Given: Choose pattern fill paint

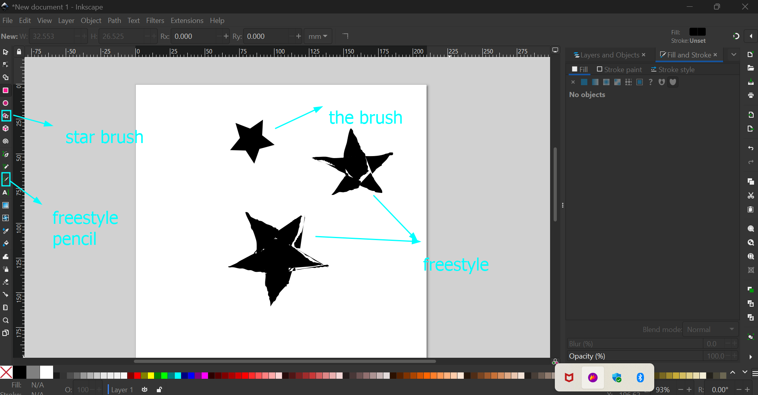Looking at the screenshot, I should [628, 82].
